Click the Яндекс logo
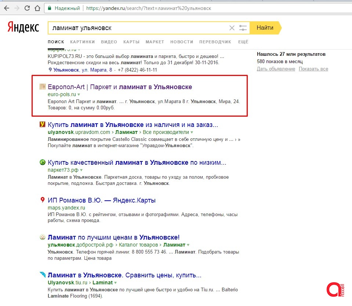The width and height of the screenshot is (352, 306). pyautogui.click(x=23, y=28)
